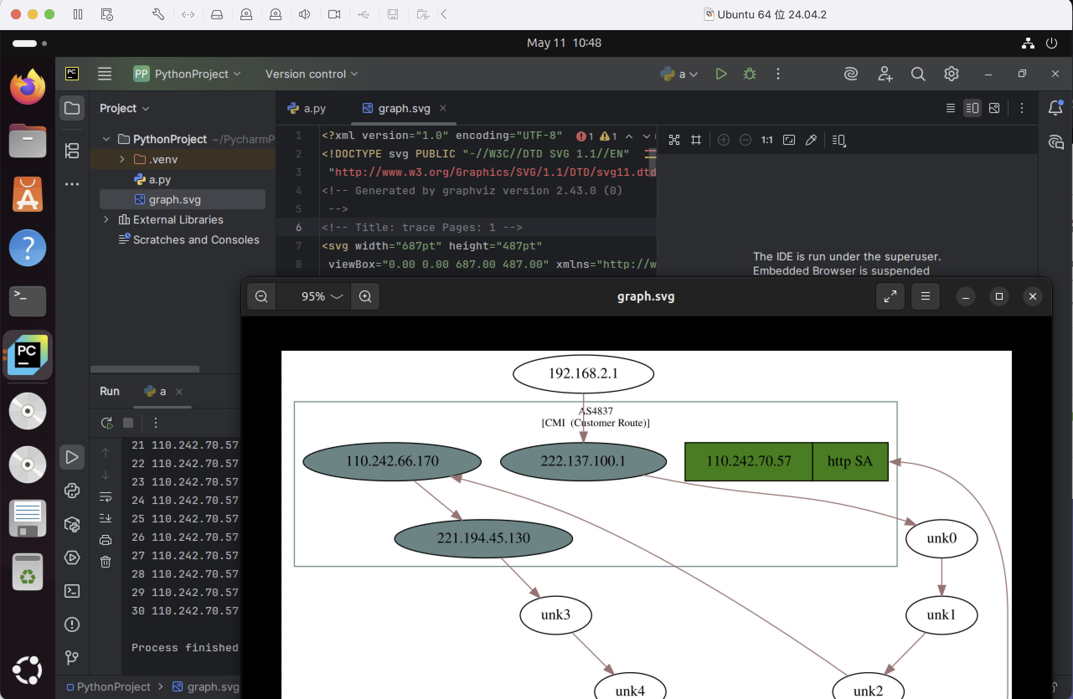Click the 1:1 actual size button
Viewport: 1073px width, 699px height.
point(766,140)
